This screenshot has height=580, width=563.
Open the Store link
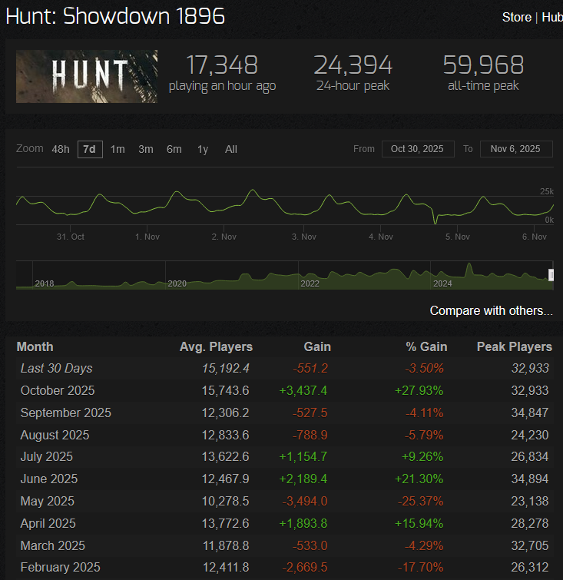coord(516,17)
